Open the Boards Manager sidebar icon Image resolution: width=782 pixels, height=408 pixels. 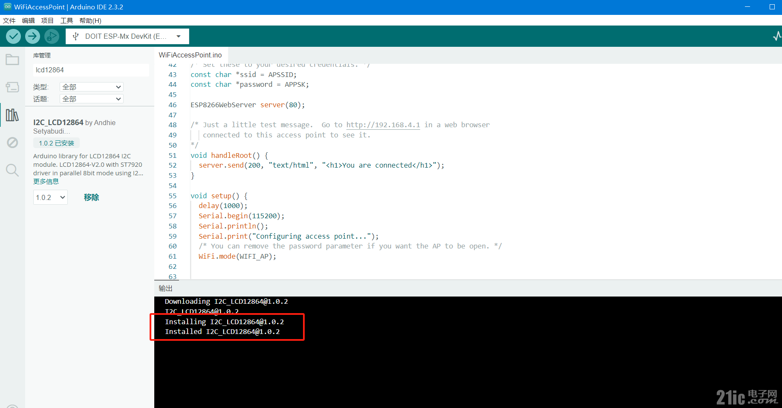[x=12, y=87]
